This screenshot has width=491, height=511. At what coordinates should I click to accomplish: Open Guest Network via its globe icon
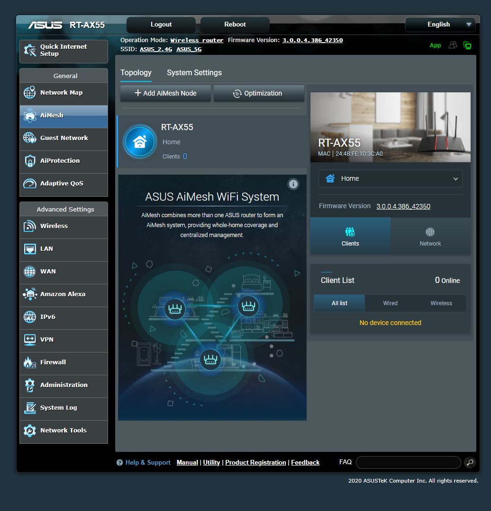pyautogui.click(x=30, y=138)
